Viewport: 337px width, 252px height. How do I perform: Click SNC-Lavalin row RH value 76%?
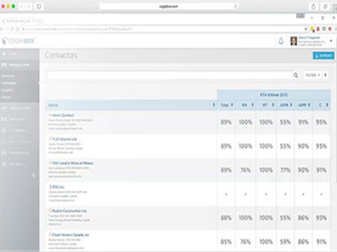click(x=245, y=170)
